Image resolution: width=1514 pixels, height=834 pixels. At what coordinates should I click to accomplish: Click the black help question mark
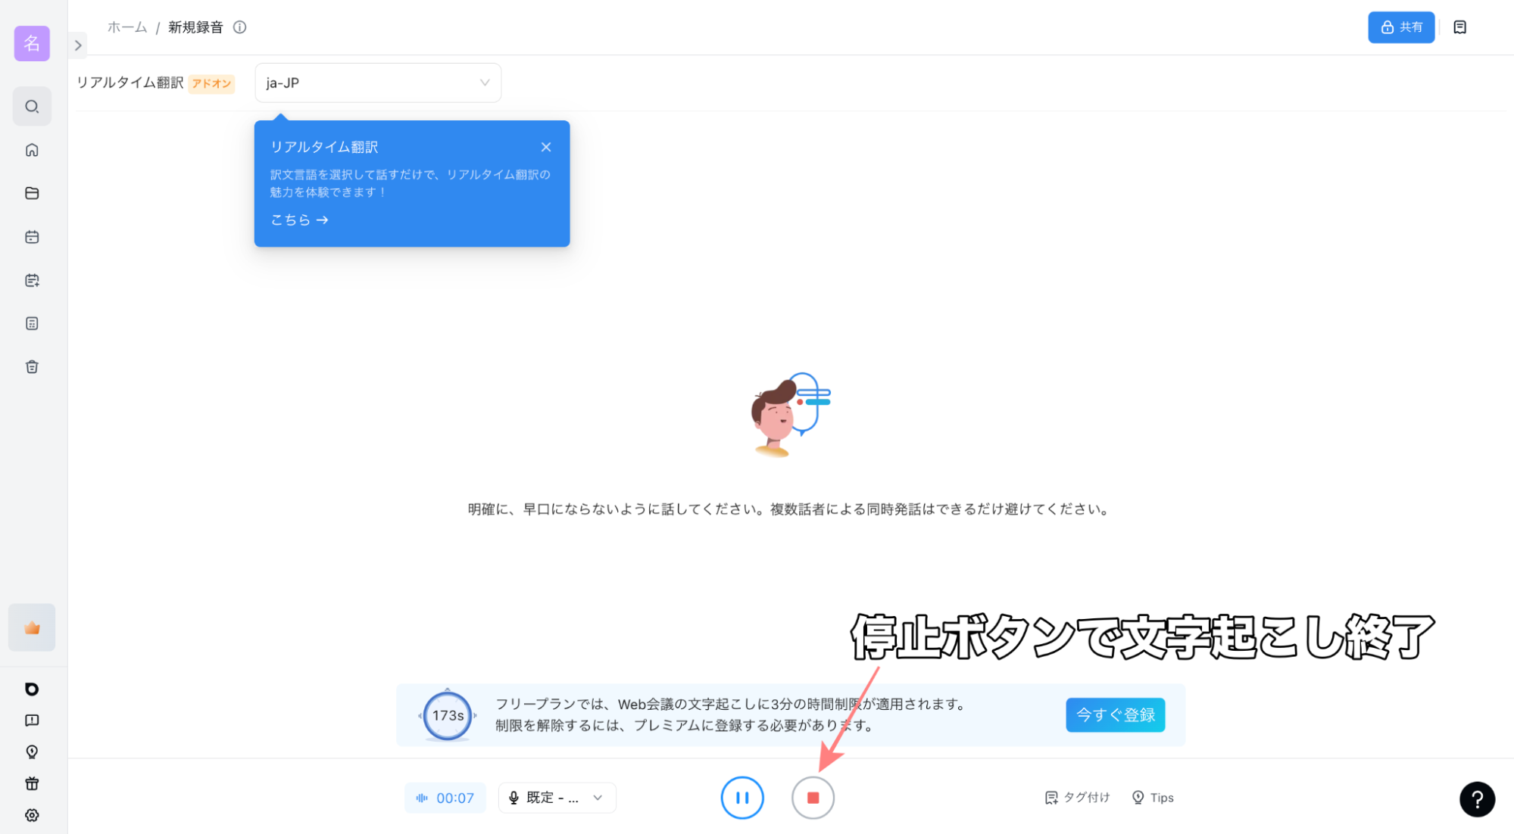point(1477,799)
